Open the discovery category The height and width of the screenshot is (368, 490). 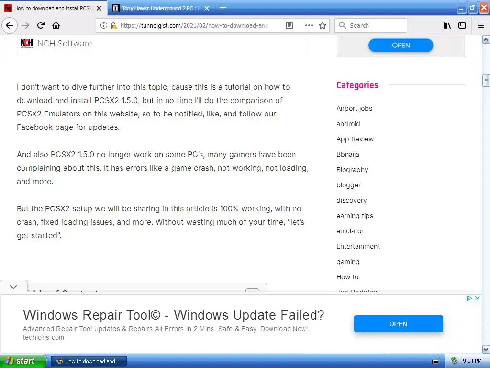352,200
